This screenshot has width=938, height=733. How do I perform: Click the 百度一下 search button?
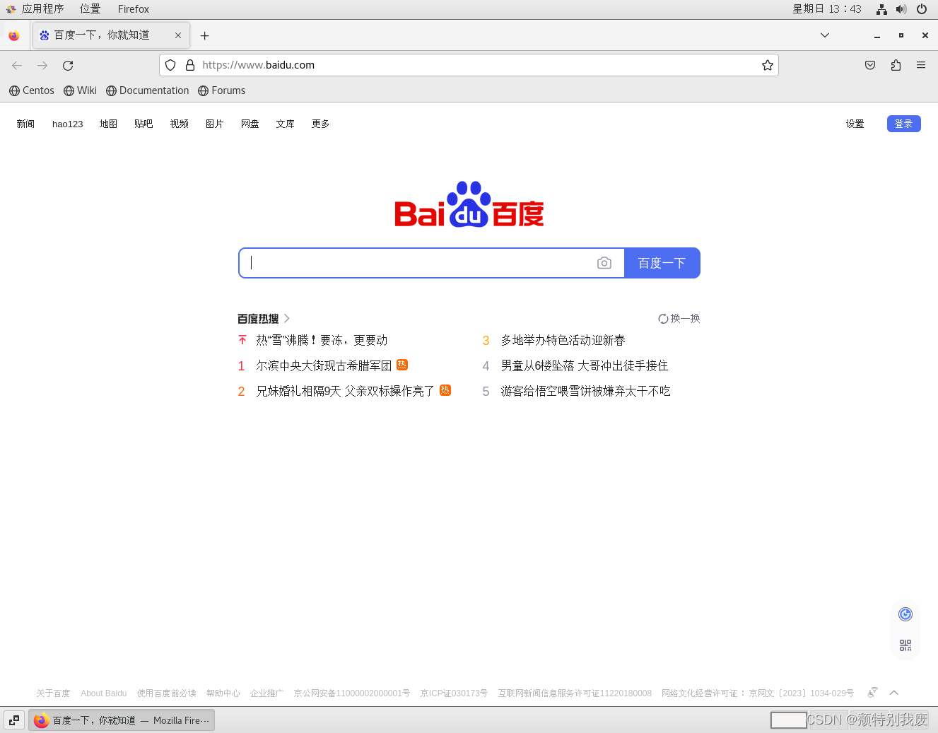tap(662, 263)
